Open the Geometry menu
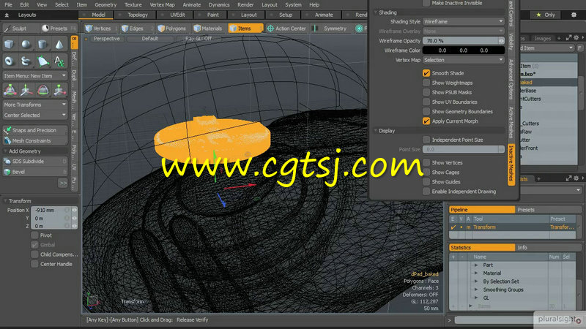 click(105, 5)
